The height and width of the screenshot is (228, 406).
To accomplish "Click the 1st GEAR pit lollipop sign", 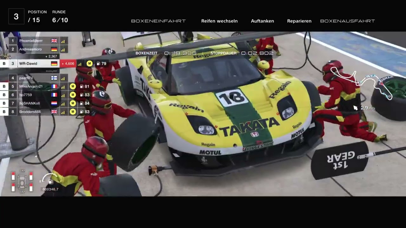I will [340, 160].
